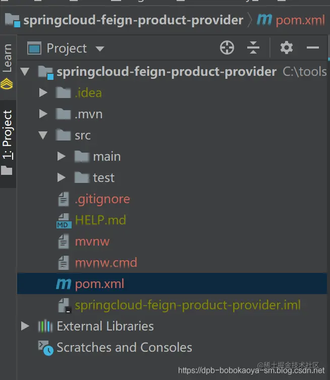Expand the main folder arrow
The image size is (330, 380).
pyautogui.click(x=62, y=157)
